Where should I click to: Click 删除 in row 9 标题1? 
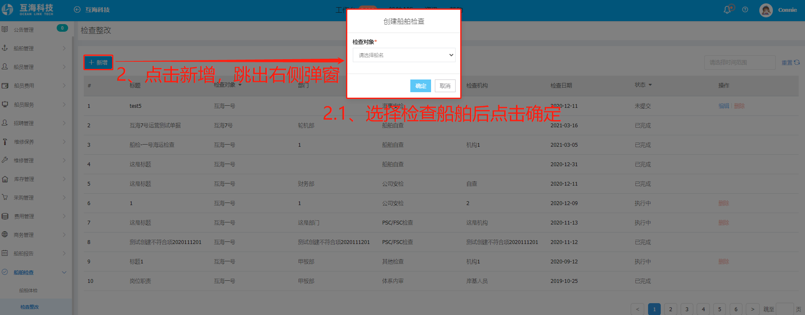click(x=724, y=262)
